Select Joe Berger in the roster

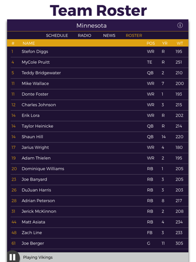pyautogui.click(x=98, y=243)
